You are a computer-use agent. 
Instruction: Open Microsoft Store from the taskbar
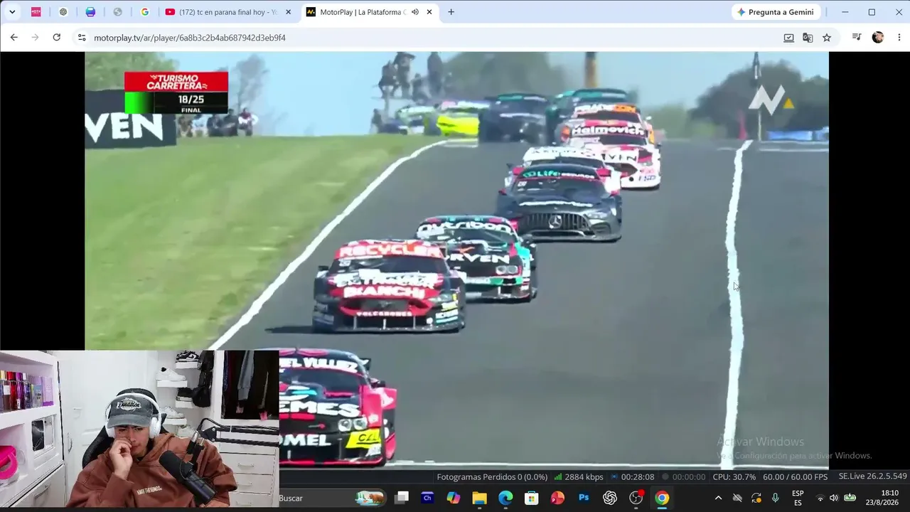coord(531,498)
